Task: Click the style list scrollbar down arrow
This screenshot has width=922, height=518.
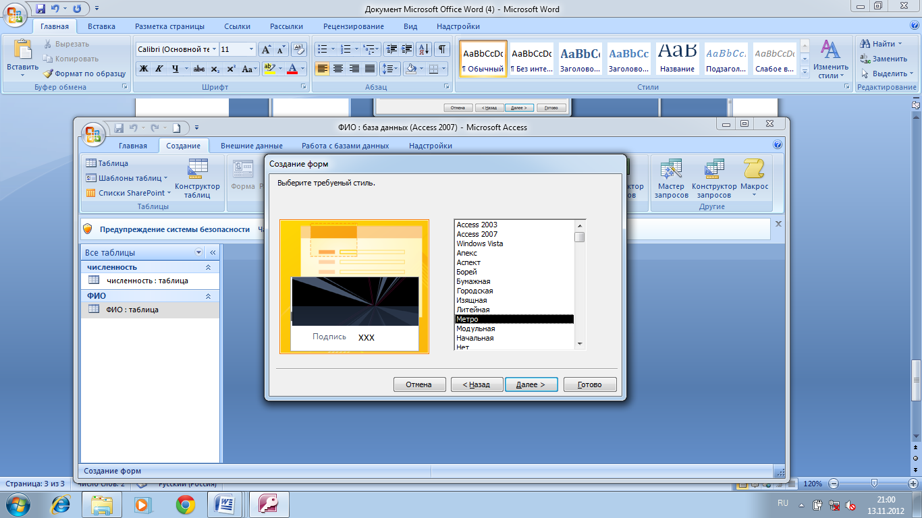Action: 579,344
